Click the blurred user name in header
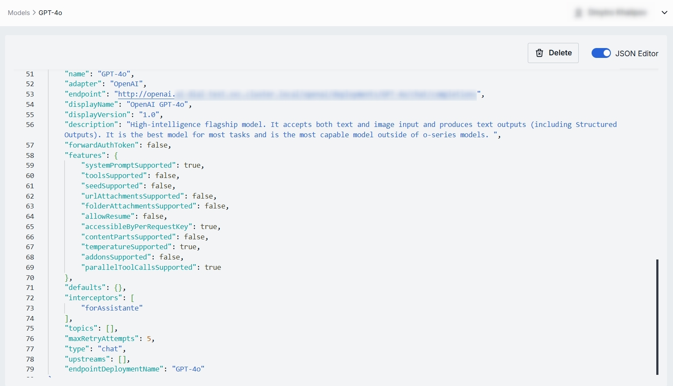This screenshot has height=386, width=673. (617, 13)
